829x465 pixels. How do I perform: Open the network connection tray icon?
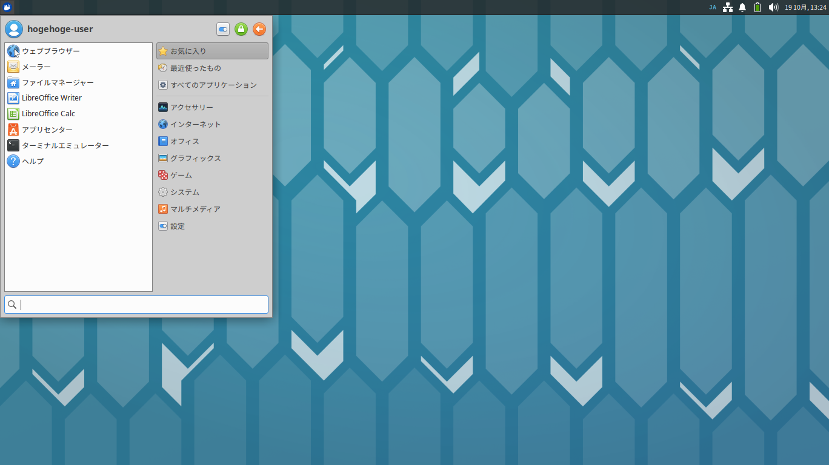(728, 7)
